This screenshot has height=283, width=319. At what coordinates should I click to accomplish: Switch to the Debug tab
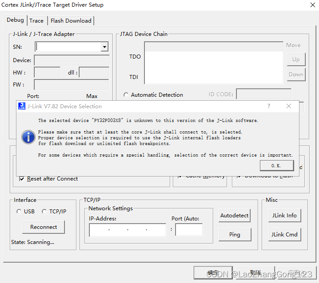[x=15, y=20]
